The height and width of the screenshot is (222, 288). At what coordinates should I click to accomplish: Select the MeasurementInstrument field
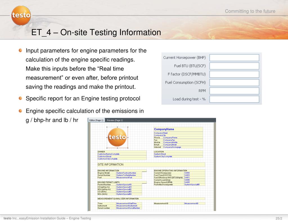click(129, 206)
